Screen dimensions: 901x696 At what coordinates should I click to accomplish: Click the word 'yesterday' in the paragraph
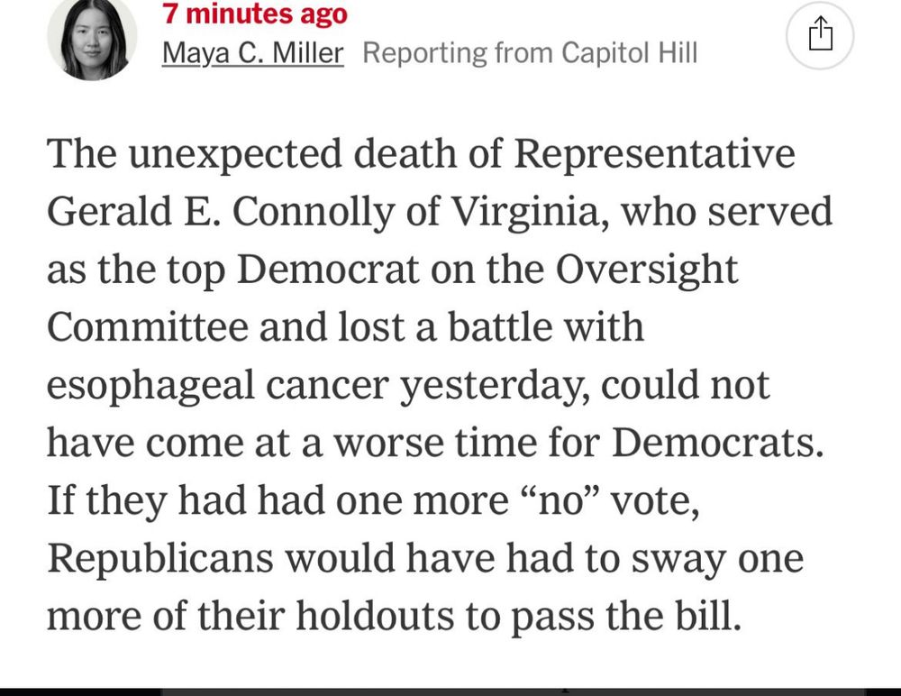(495, 385)
